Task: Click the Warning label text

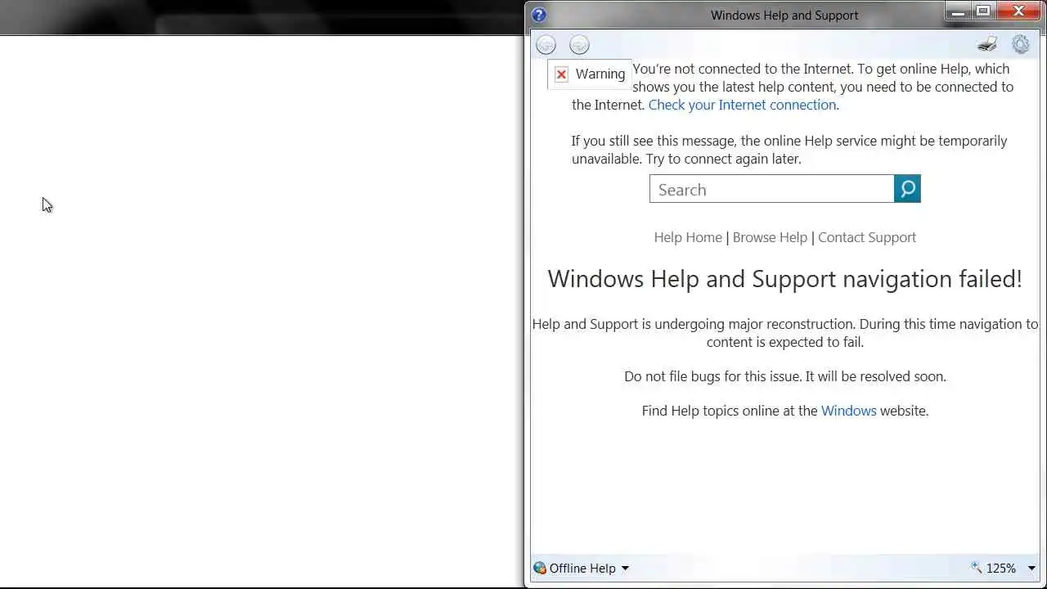Action: point(600,74)
